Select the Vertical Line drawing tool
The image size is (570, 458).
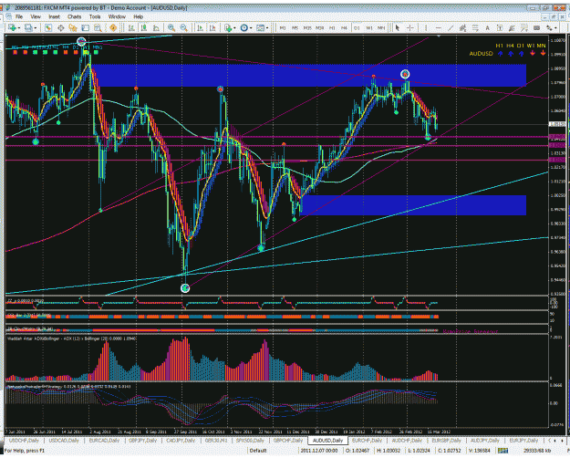(x=426, y=27)
